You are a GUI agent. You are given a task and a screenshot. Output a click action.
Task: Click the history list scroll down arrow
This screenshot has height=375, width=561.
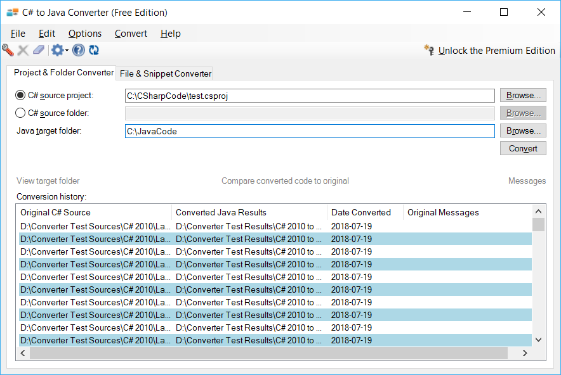pyautogui.click(x=538, y=340)
